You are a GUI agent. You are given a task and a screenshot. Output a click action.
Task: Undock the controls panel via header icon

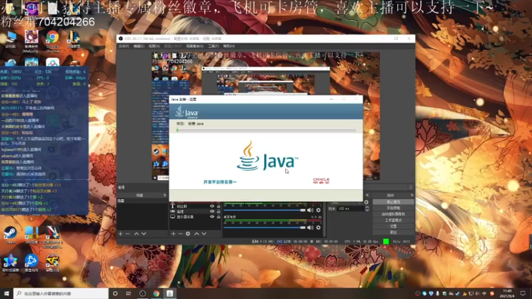coord(412,195)
